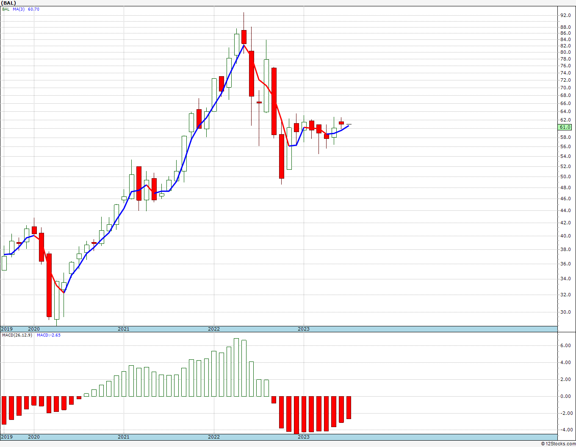Click the 76.0 price axis label
Viewport: 576px width, 447px height.
[x=565, y=66]
